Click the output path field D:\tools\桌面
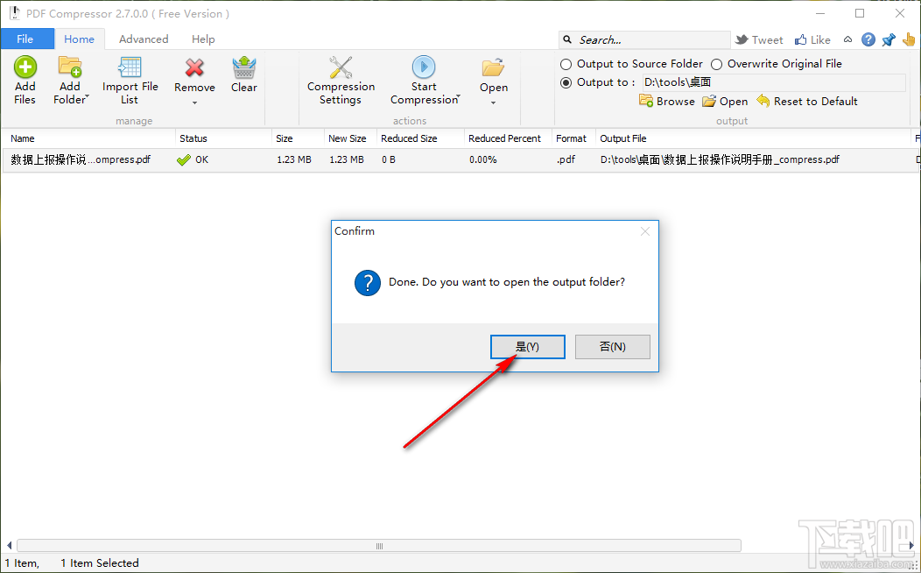921x573 pixels. tap(774, 82)
